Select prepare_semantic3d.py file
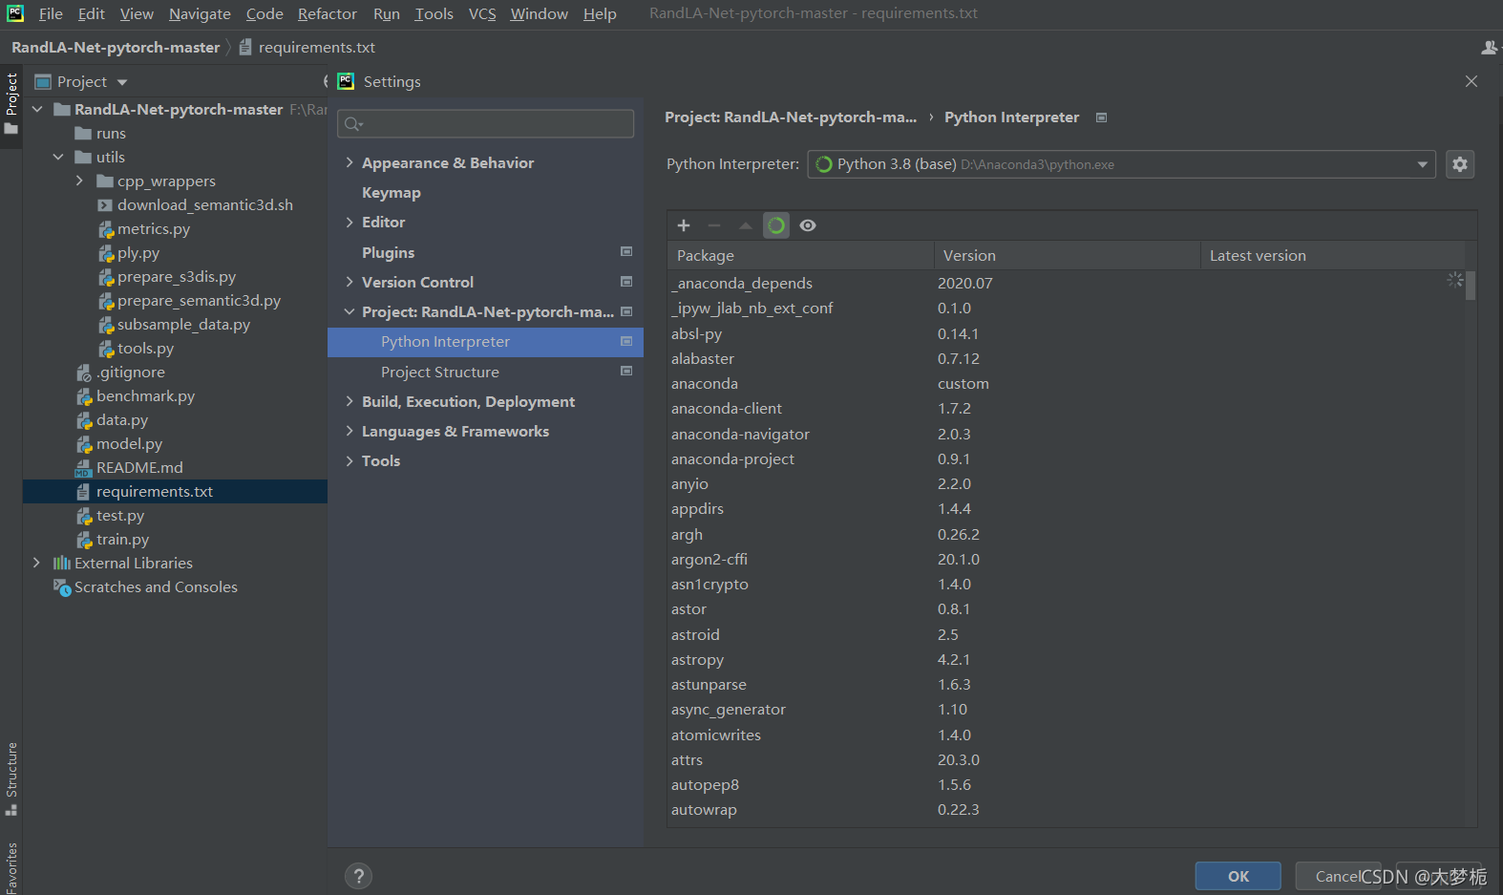Viewport: 1503px width, 895px height. tap(199, 300)
